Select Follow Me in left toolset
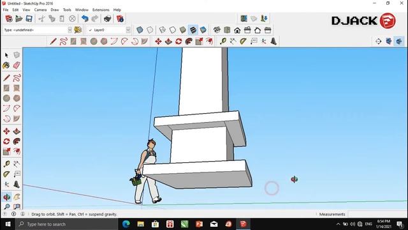The image size is (408, 230). pyautogui.click(x=17, y=141)
